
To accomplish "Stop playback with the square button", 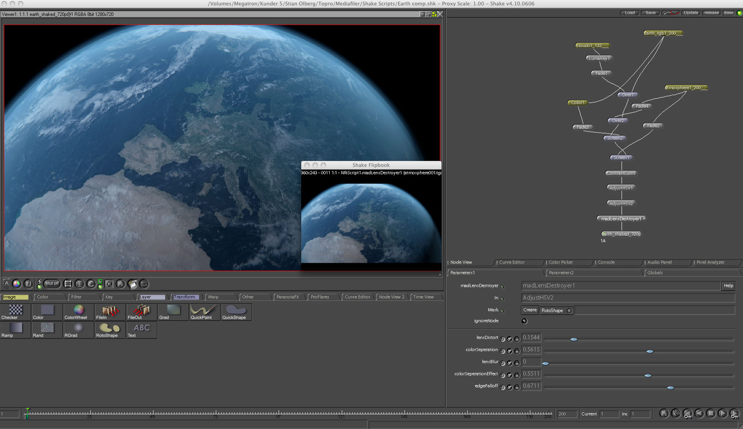I will (x=710, y=413).
